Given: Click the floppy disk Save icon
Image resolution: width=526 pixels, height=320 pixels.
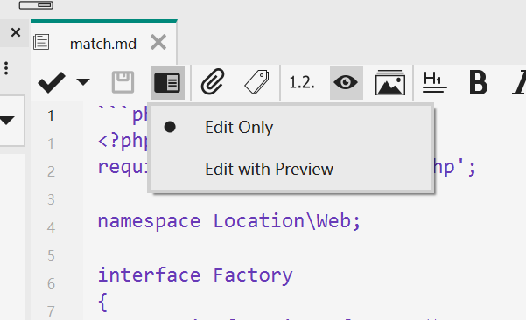Looking at the screenshot, I should tap(123, 82).
